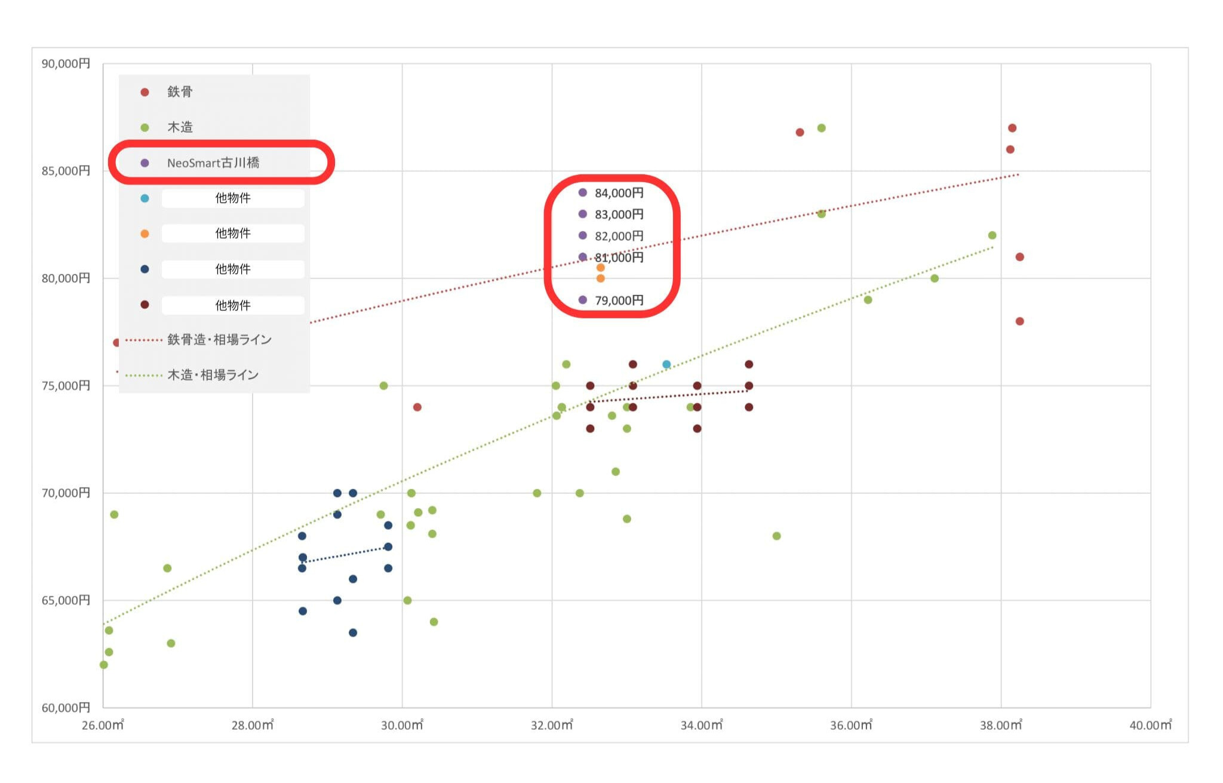
Task: Click the 83,000円 data label
Action: [619, 214]
